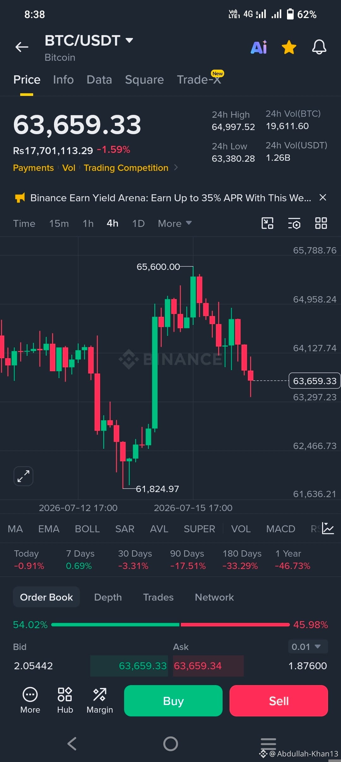Switch to the Depth tab
This screenshot has height=762, width=341.
click(108, 597)
